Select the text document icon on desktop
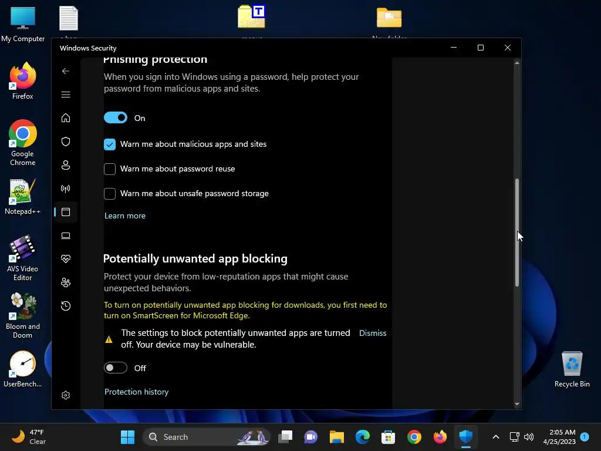The height and width of the screenshot is (451, 601). [69, 18]
